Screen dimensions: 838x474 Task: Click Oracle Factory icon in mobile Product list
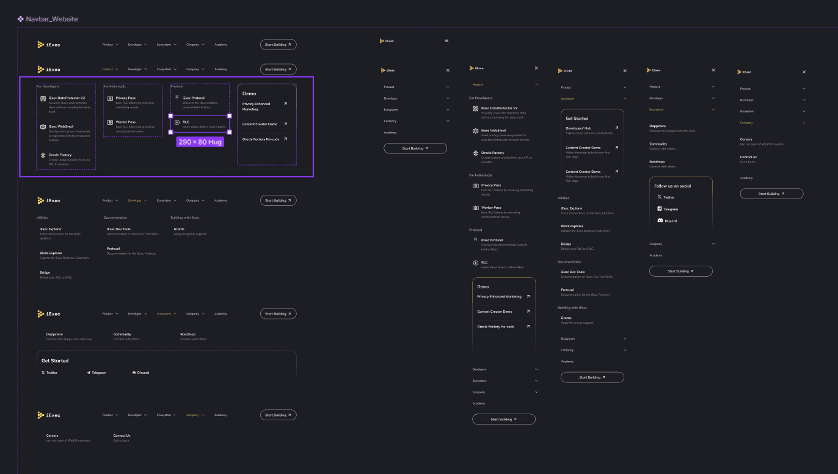(476, 153)
